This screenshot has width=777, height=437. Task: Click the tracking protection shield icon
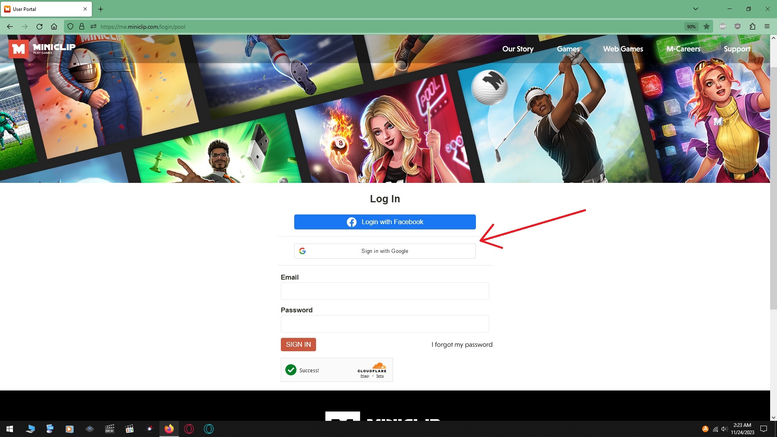[x=70, y=27]
